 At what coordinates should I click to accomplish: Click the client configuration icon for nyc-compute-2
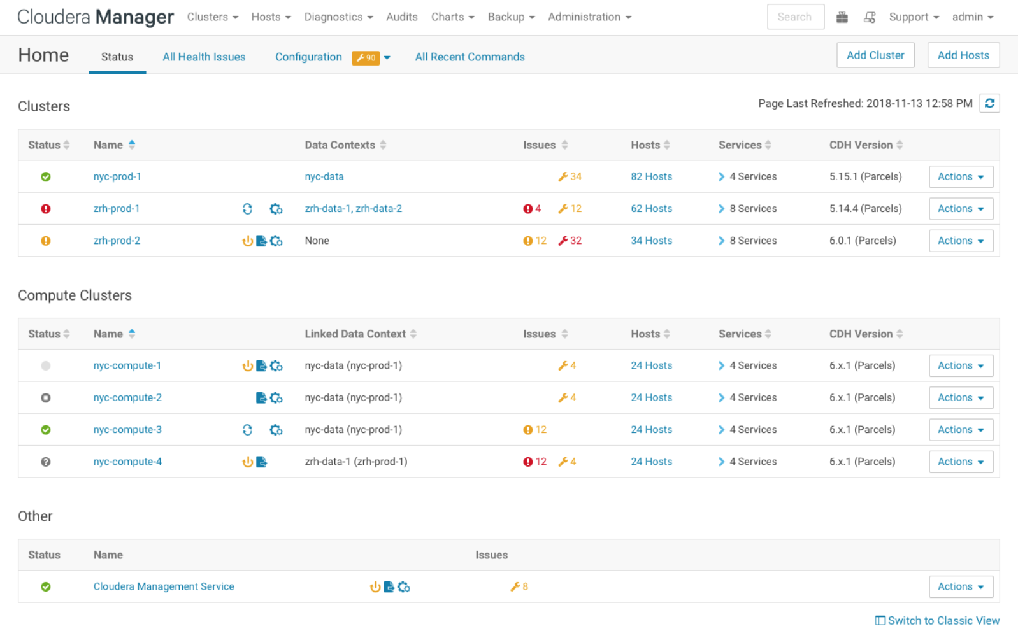pos(261,398)
